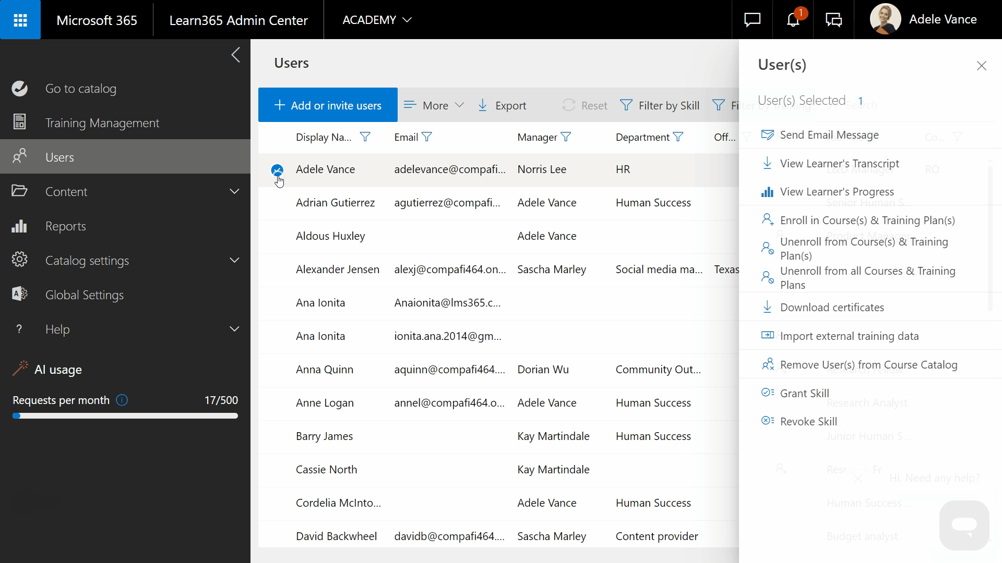Image resolution: width=1002 pixels, height=563 pixels.
Task: Click Anne Logan's email address
Action: [449, 403]
